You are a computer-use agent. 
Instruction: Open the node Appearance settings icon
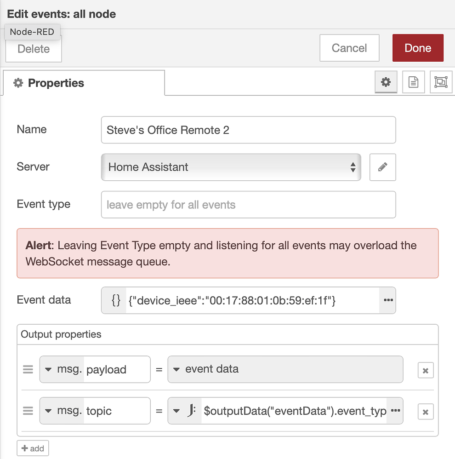point(441,82)
